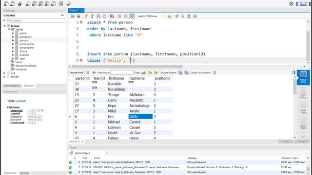The width and height of the screenshot is (312, 175).
Task: Stop the running query icon
Action: pyautogui.click(x=104, y=16)
